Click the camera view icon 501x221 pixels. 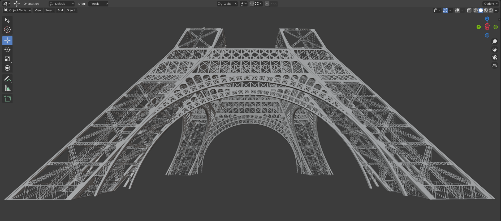coord(495,57)
